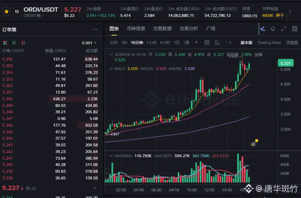This screenshot has height=198, width=301.
Task: Select the 5.238 ask price row
Action: click(50, 178)
